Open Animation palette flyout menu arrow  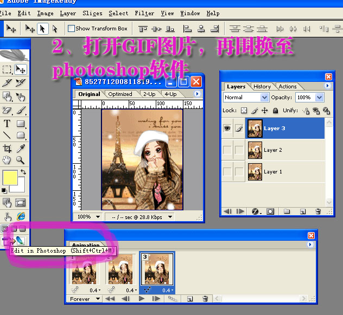pos(310,245)
